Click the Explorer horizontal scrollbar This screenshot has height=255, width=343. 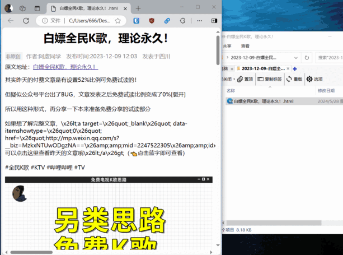tap(274, 223)
